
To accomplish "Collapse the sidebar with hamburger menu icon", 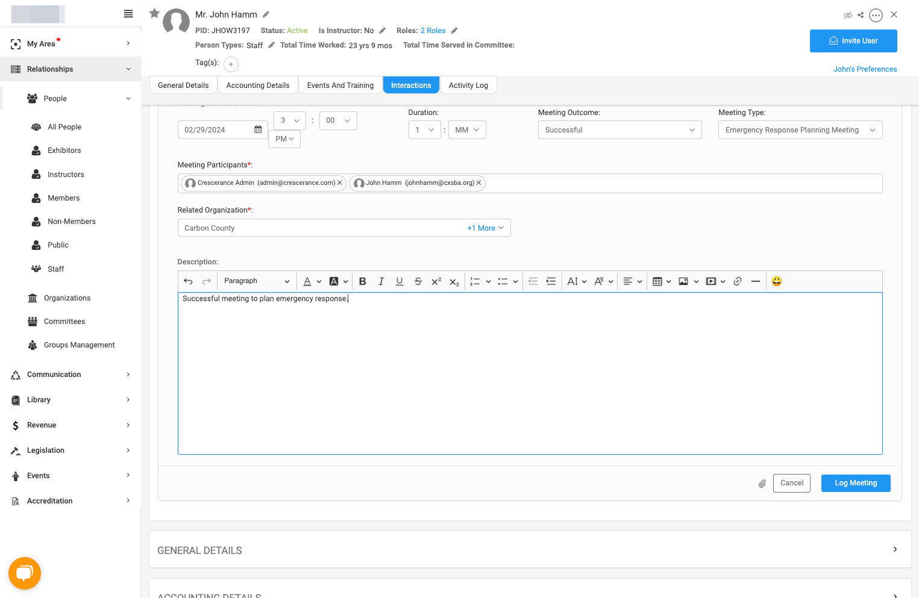I will pyautogui.click(x=128, y=14).
